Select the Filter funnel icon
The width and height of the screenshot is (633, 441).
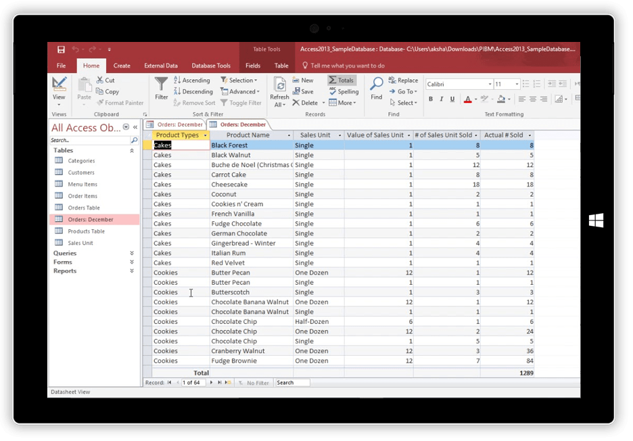[x=161, y=87]
